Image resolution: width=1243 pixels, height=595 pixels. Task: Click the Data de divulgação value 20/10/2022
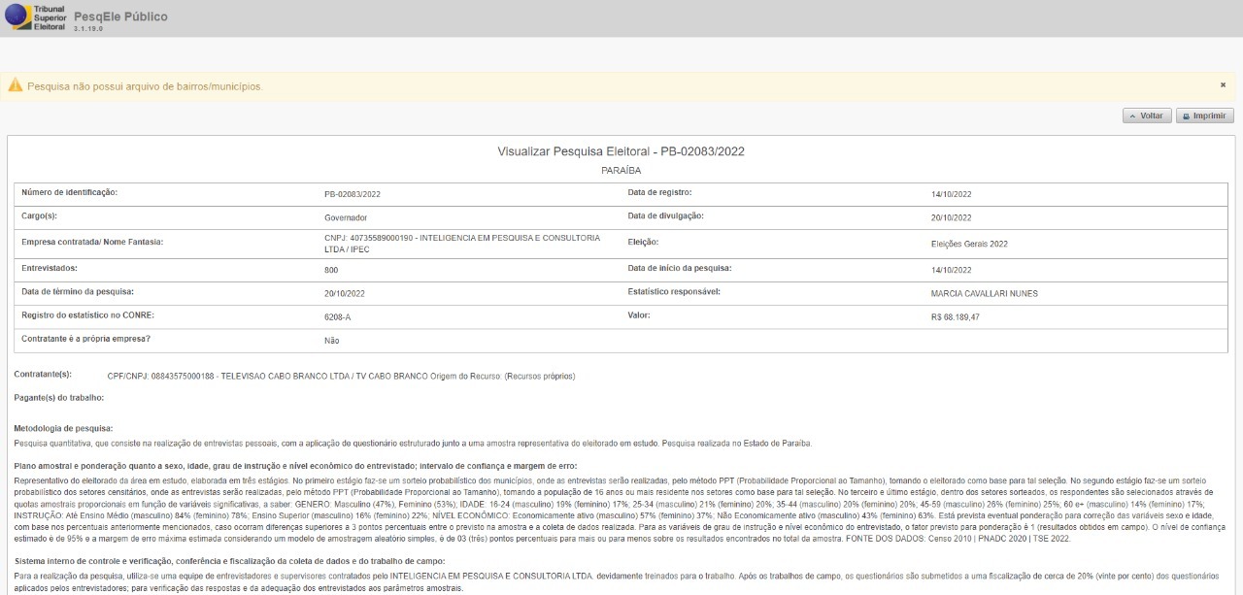coord(952,217)
